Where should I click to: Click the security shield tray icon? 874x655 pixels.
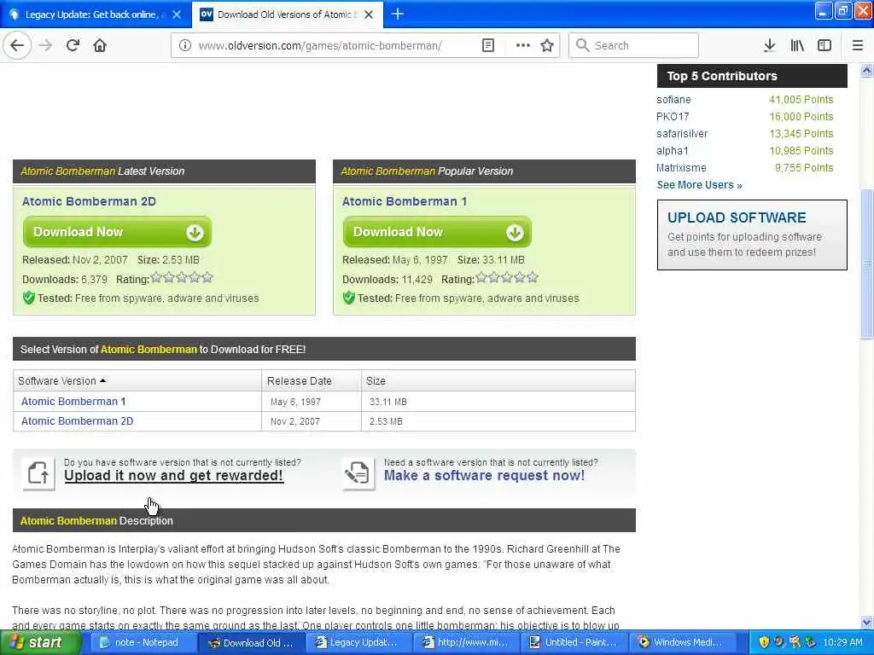tap(764, 642)
